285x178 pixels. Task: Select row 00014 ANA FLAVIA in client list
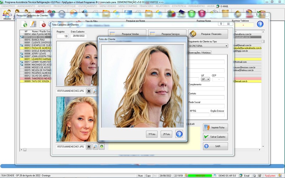coord(35,34)
